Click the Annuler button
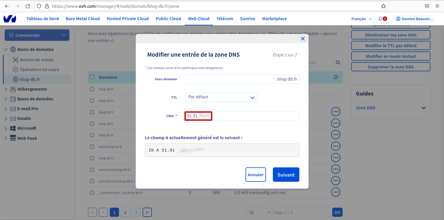This screenshot has height=220, width=444. click(x=256, y=175)
